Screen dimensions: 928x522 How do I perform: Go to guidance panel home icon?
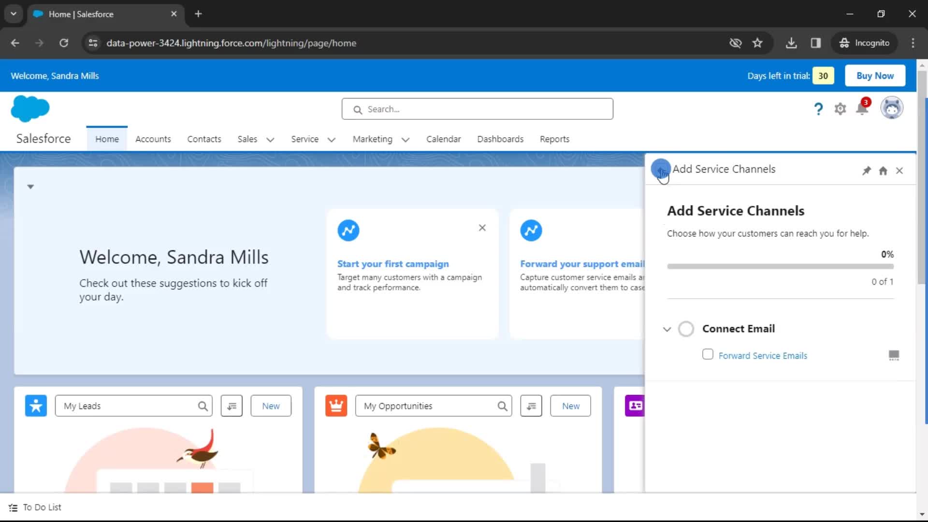point(883,171)
